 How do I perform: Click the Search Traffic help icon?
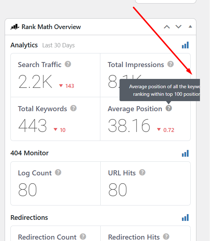(x=68, y=64)
